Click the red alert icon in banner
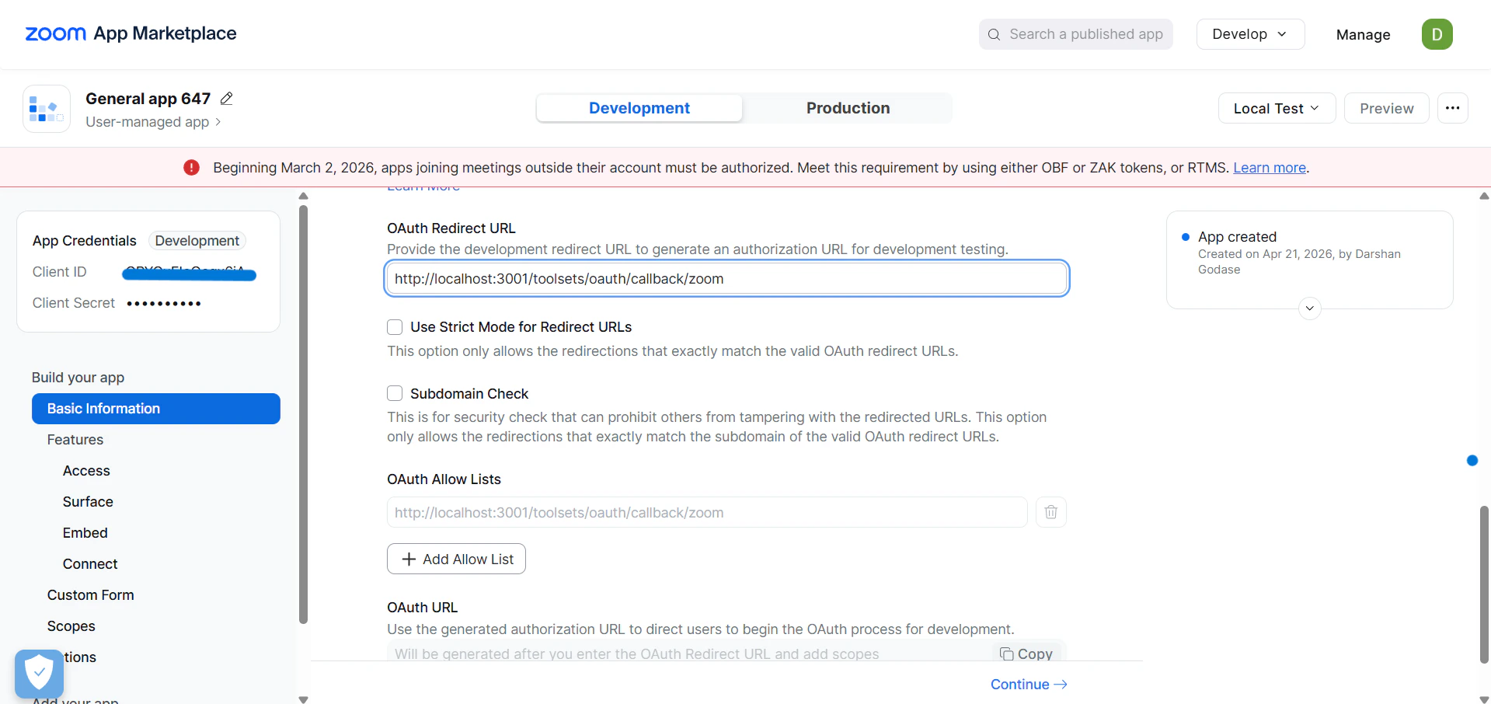 (191, 168)
